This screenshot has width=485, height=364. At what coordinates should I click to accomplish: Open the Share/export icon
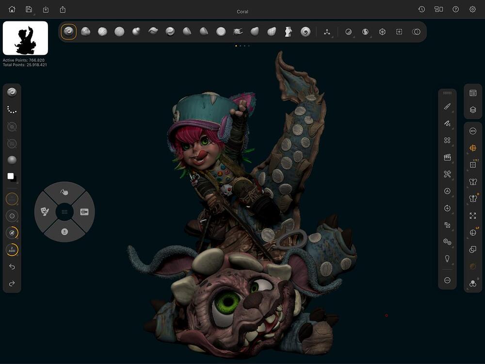pyautogui.click(x=63, y=9)
